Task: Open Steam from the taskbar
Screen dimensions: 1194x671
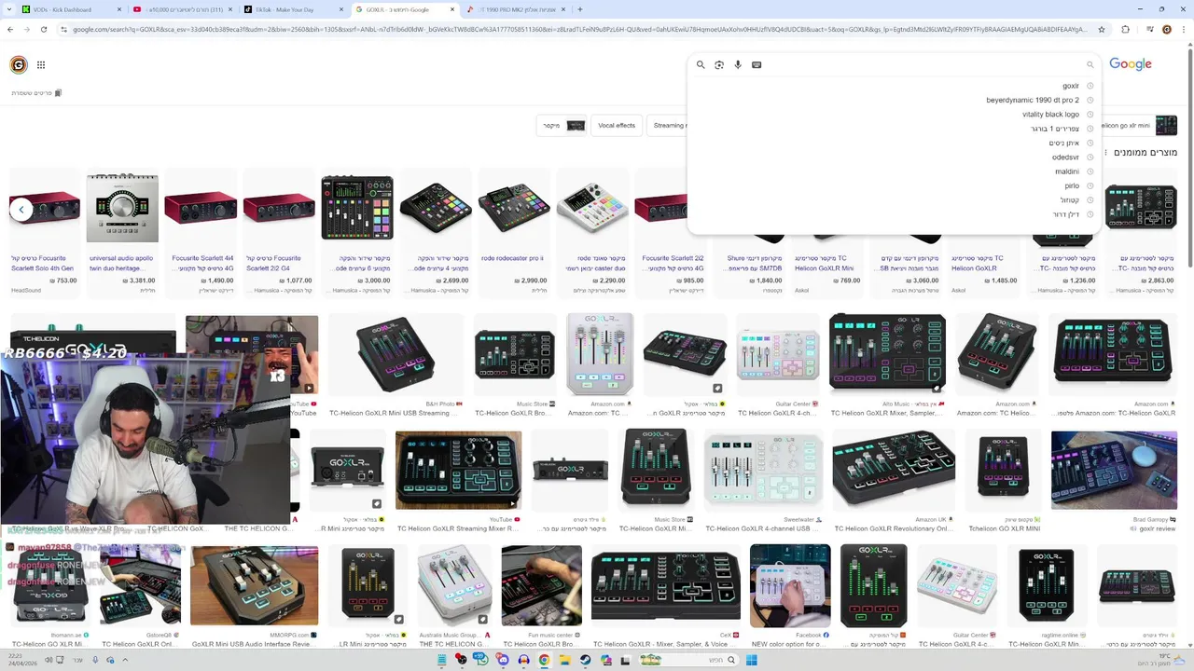Action: point(585,660)
